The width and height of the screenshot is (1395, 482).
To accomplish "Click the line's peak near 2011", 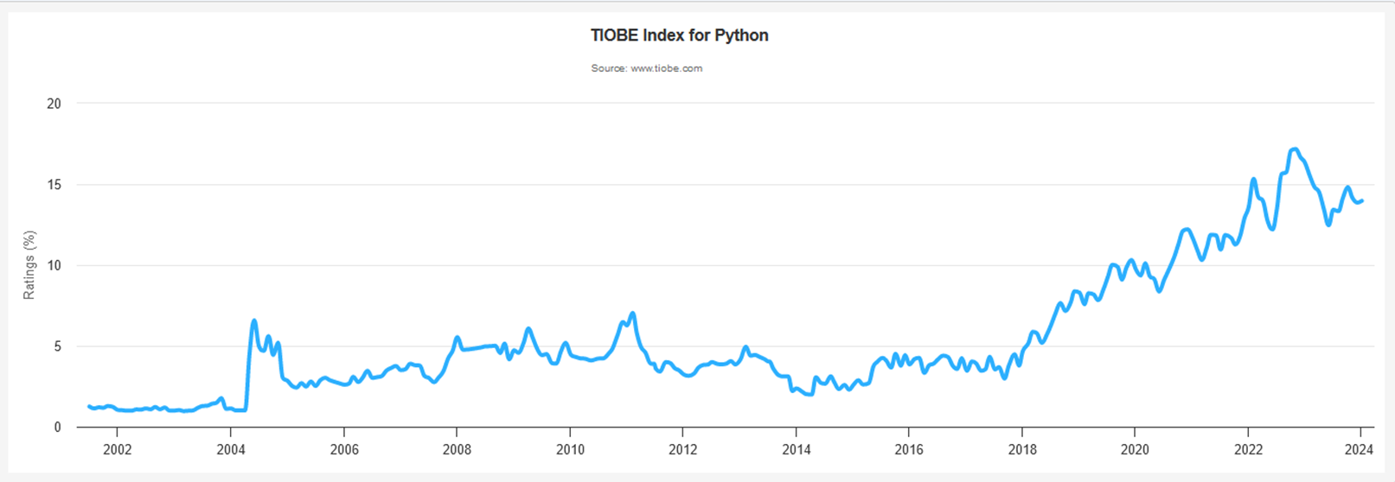I will (x=633, y=313).
